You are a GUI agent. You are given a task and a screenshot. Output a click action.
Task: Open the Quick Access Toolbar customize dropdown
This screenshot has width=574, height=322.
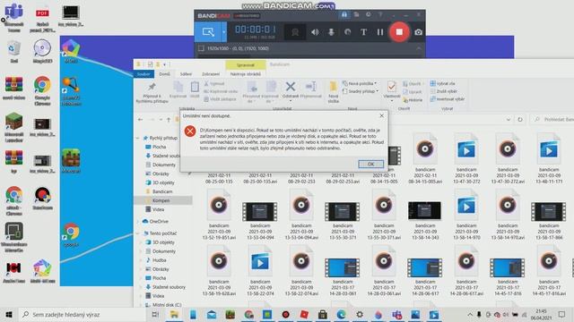pos(164,64)
